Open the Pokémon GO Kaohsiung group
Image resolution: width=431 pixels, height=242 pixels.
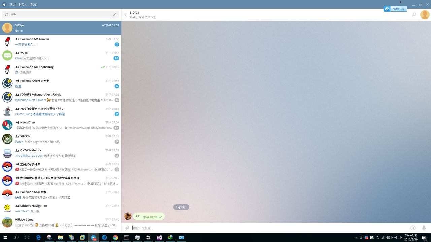pyautogui.click(x=61, y=70)
